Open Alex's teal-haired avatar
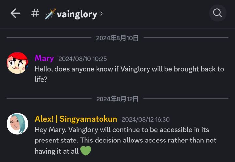 pyautogui.click(x=17, y=124)
